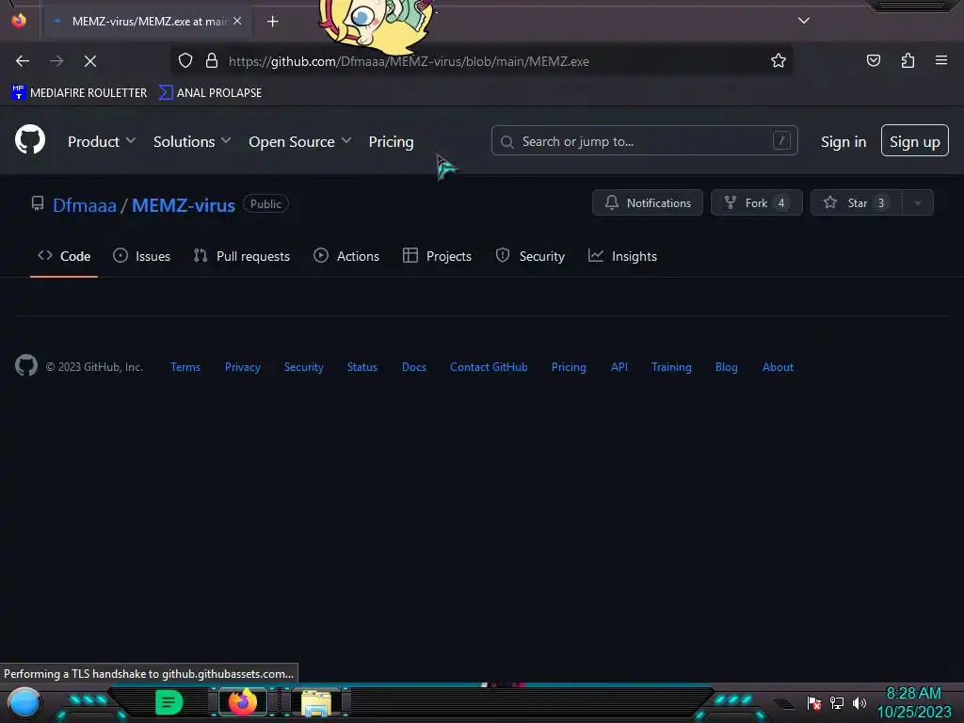Star the repository

[x=857, y=203]
